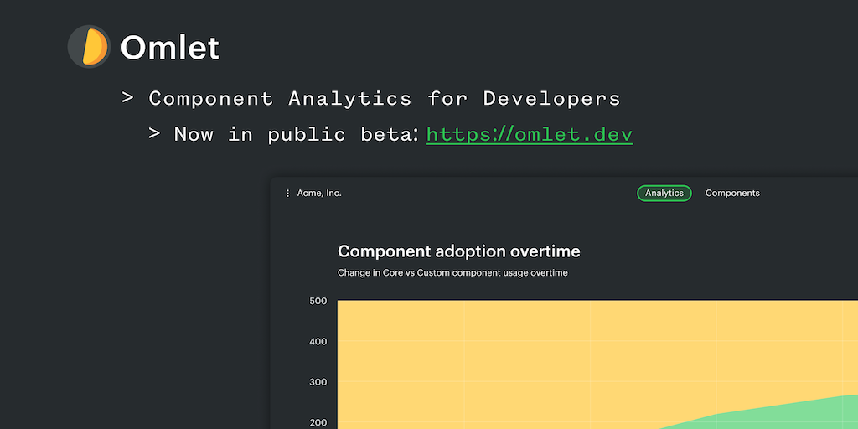Switch to the Analytics tab
This screenshot has width=858, height=429.
(664, 194)
